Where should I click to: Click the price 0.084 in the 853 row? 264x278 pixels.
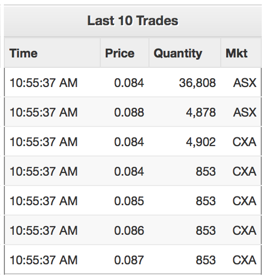[129, 171]
